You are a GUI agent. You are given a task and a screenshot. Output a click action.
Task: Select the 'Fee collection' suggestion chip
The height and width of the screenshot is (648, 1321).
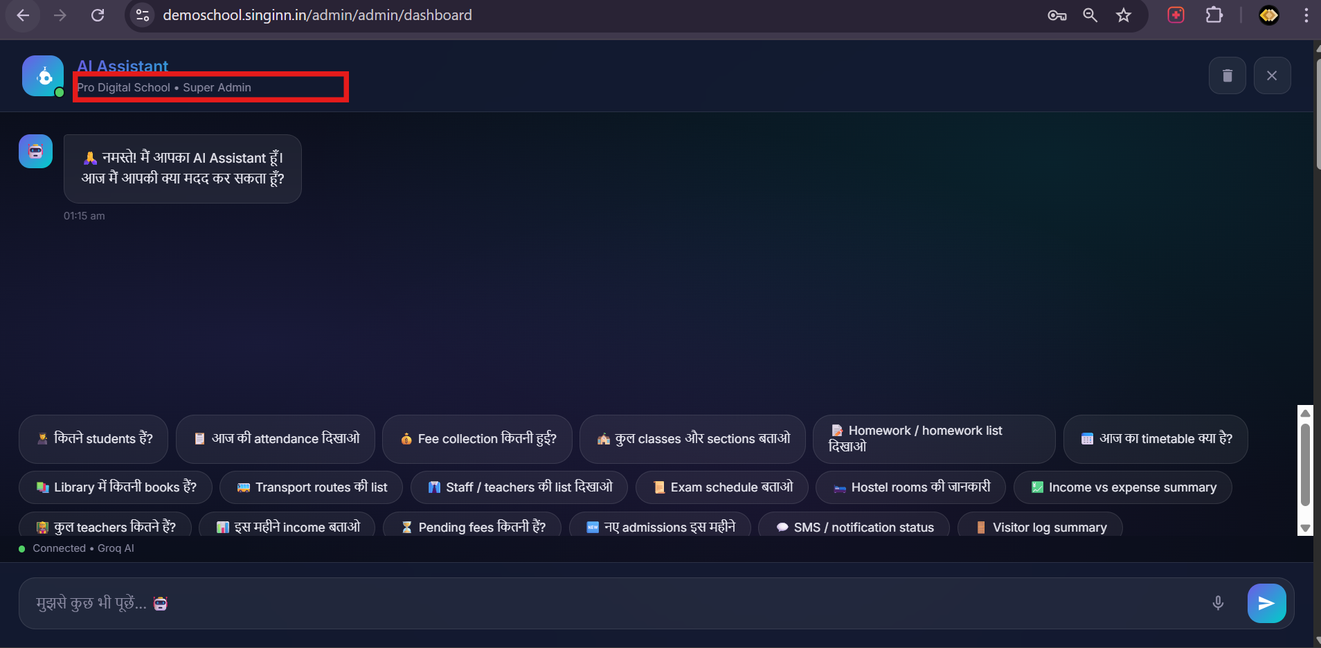tap(477, 439)
